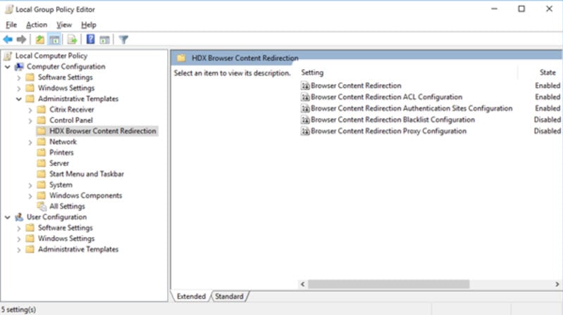This screenshot has width=563, height=315.
Task: Open the File menu
Action: pos(11,25)
